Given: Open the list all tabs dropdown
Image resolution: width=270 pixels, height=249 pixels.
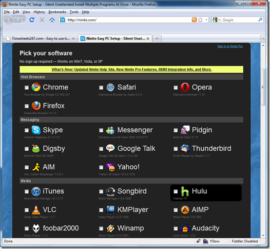Looking at the screenshot, I should point(263,39).
